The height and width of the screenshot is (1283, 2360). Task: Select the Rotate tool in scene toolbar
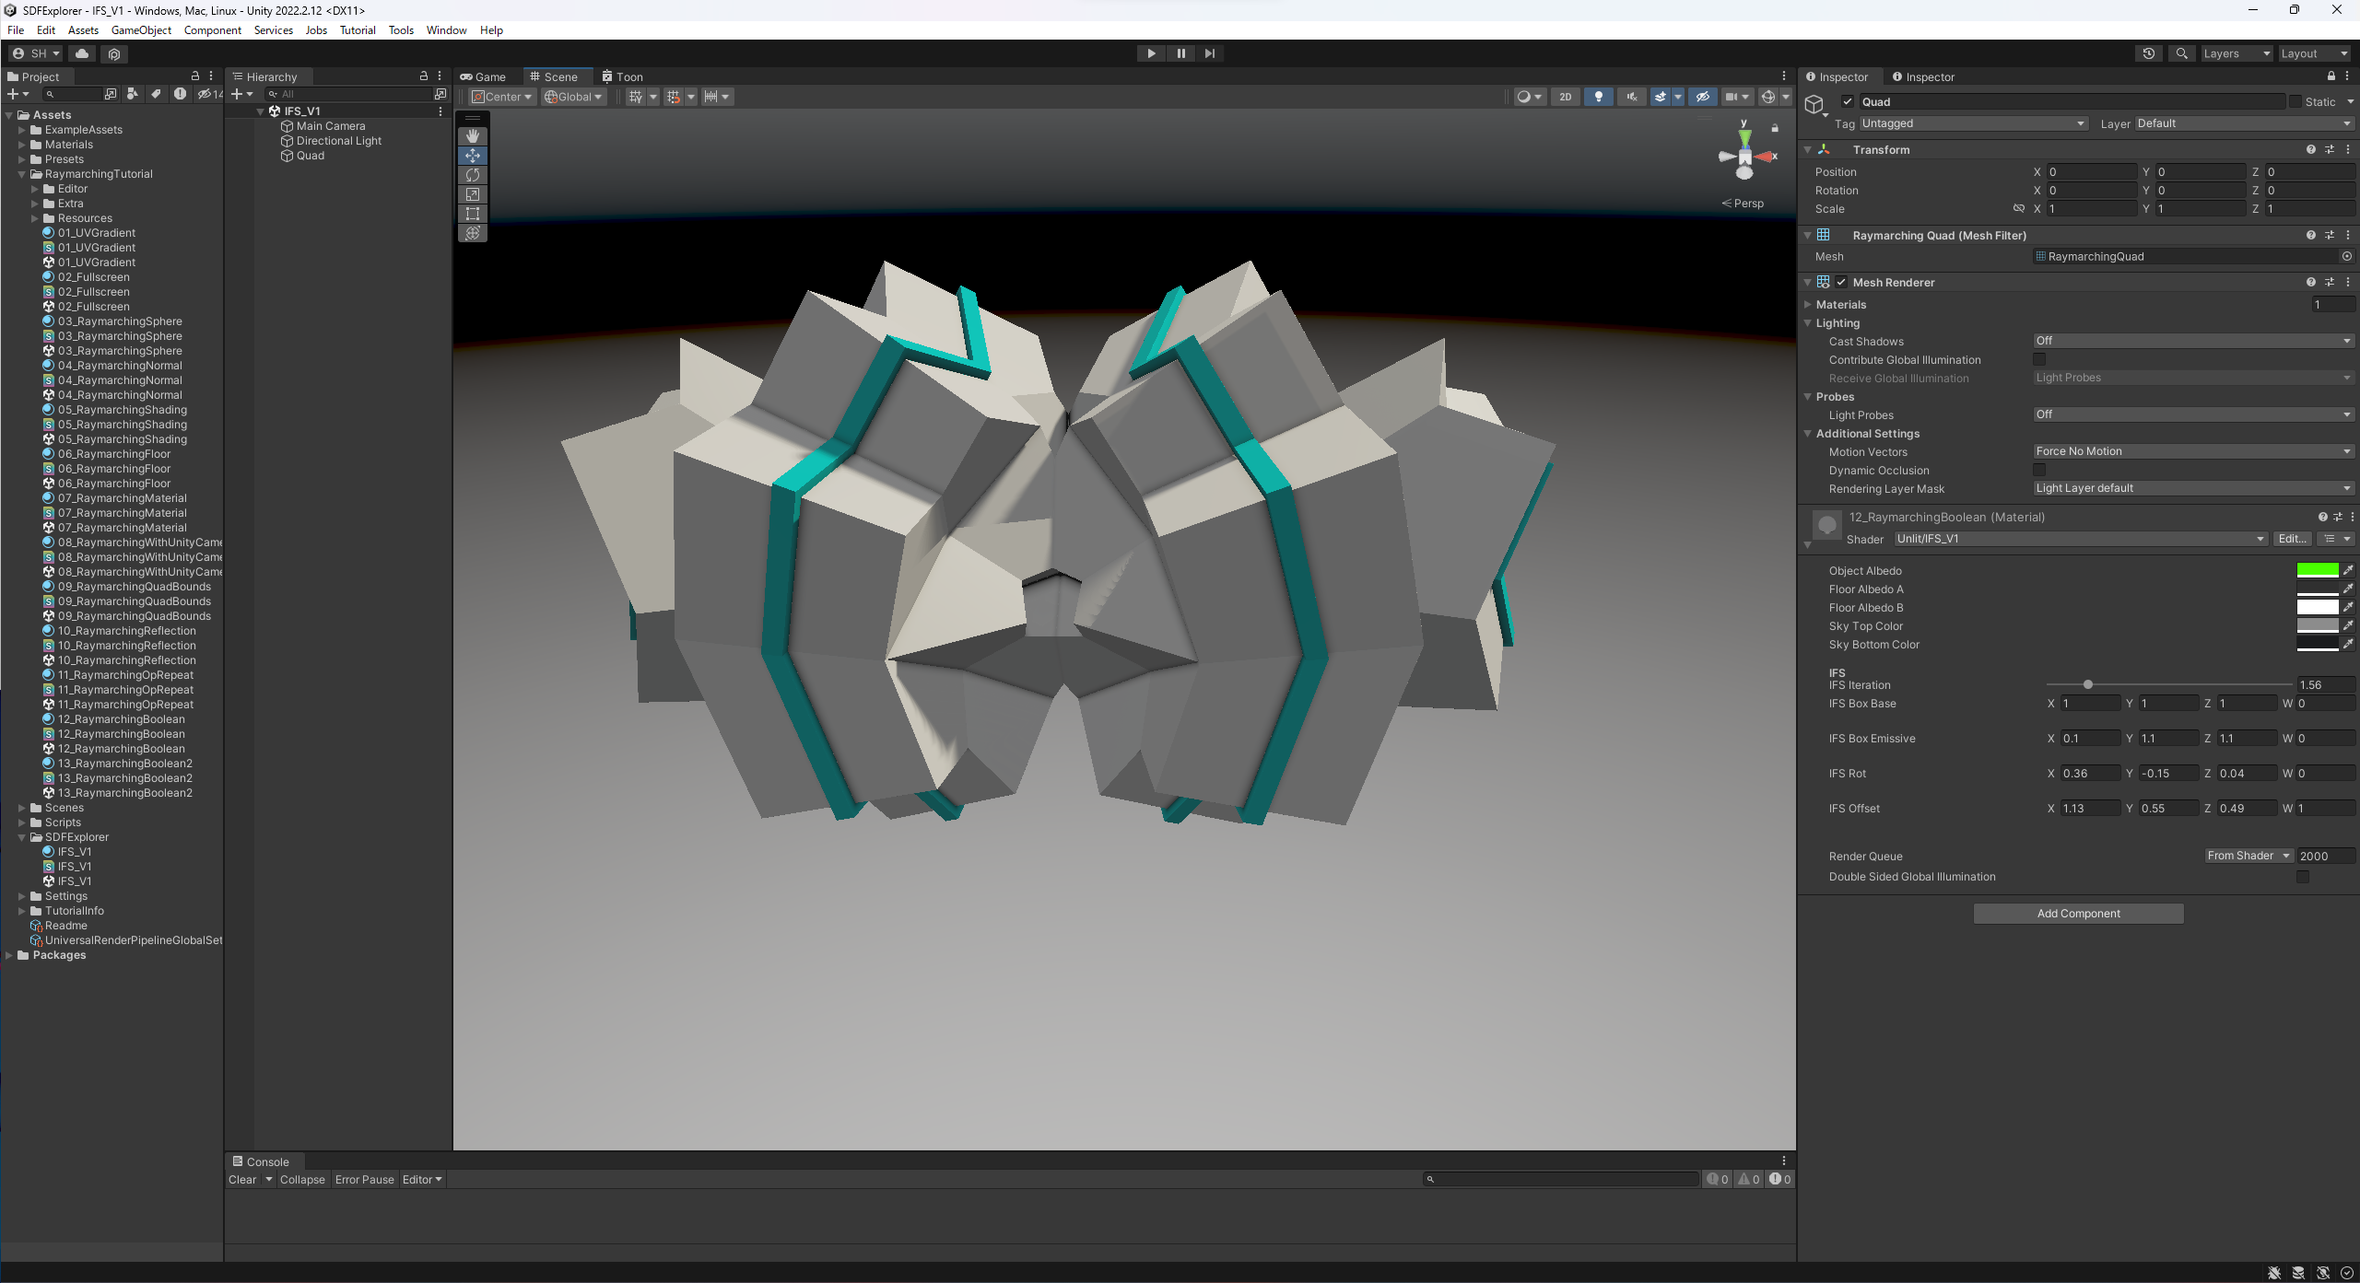tap(473, 175)
